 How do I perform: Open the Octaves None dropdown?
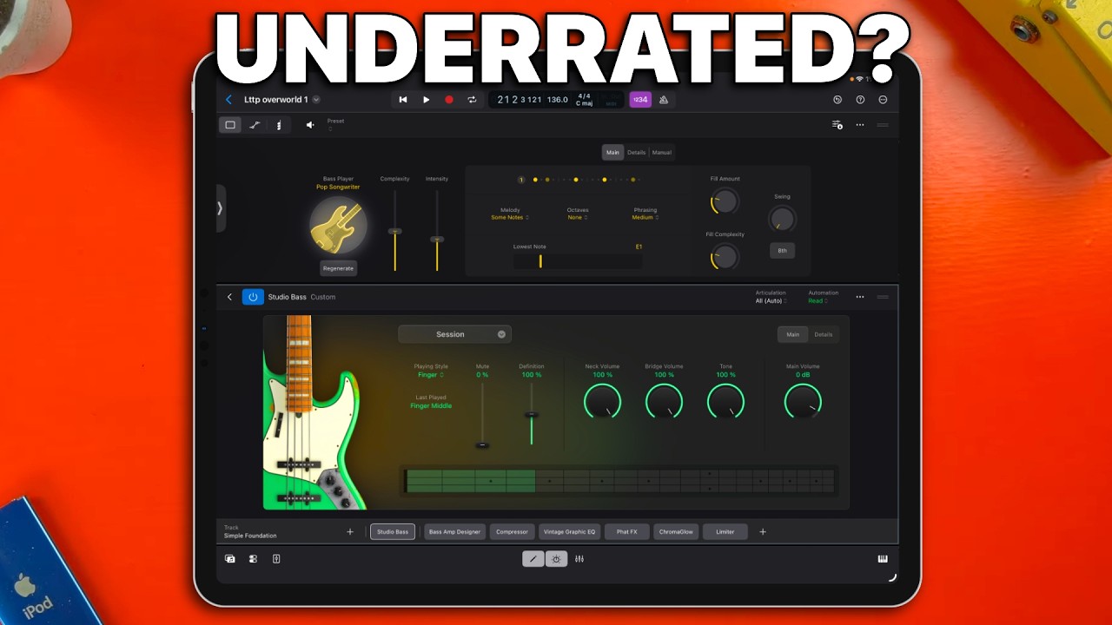coord(578,217)
